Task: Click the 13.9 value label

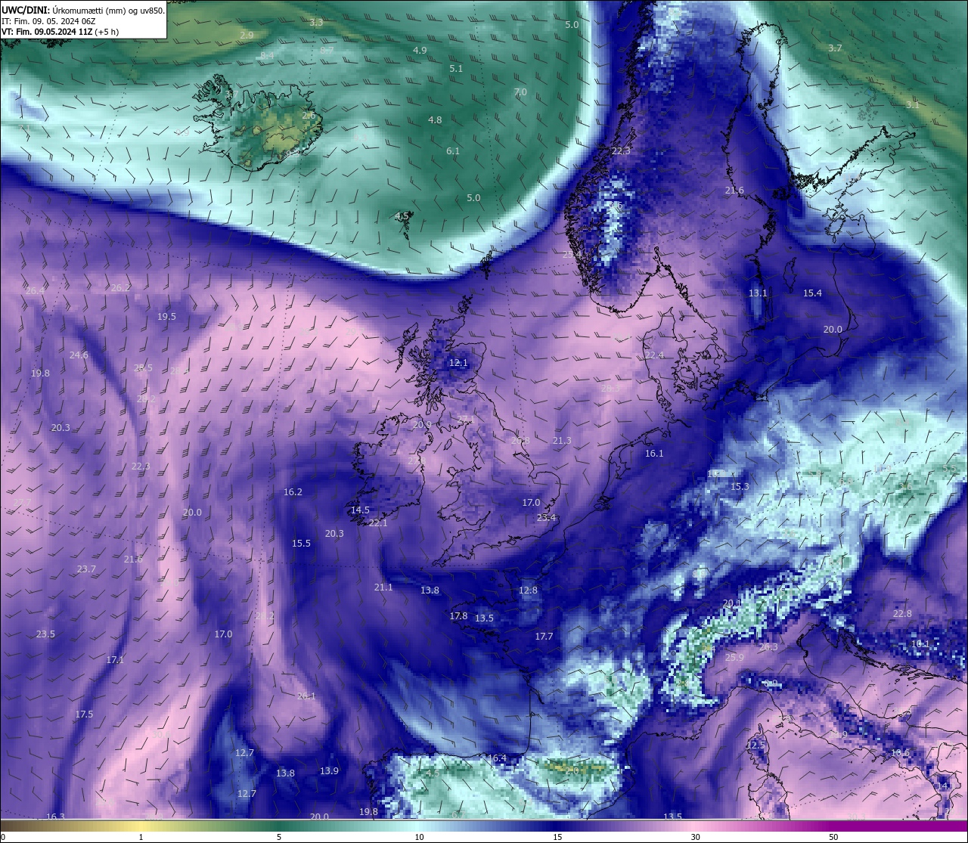Action: (x=329, y=770)
